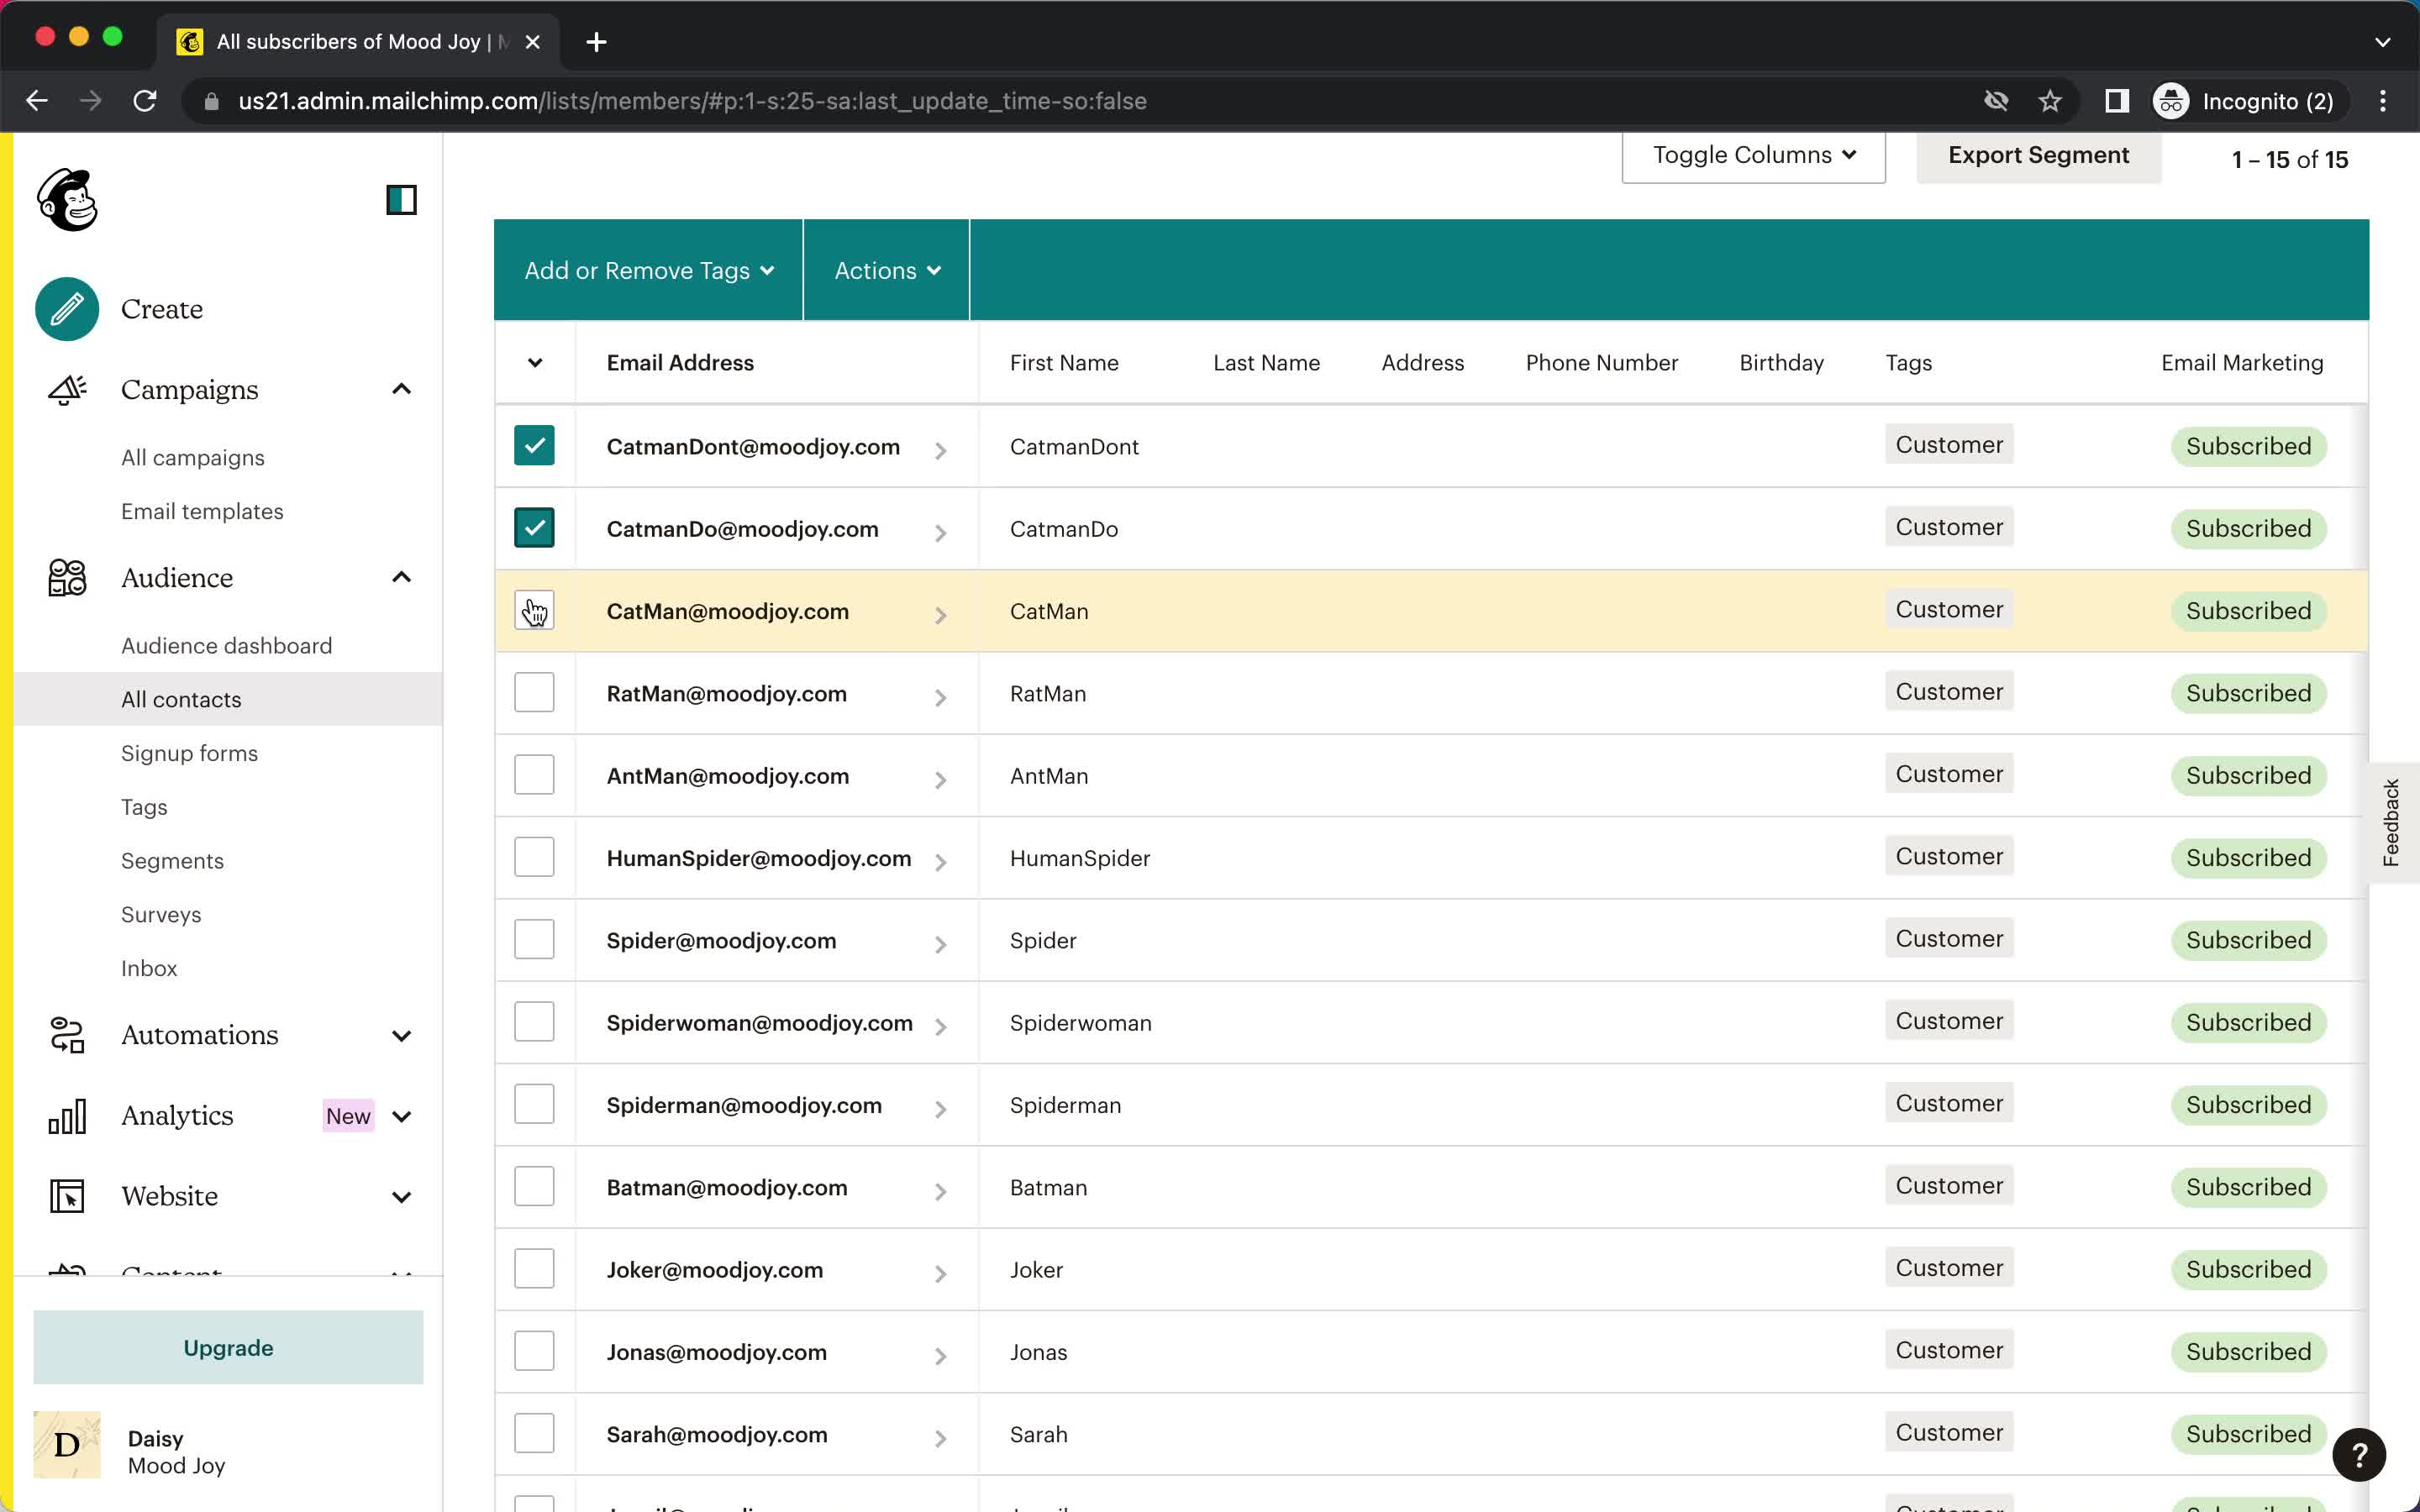2420x1512 pixels.
Task: Expand Add or Remove Tags dropdown
Action: [650, 270]
